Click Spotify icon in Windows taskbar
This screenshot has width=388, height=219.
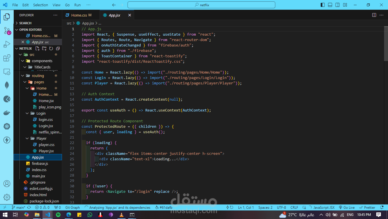pyautogui.click(x=58, y=215)
